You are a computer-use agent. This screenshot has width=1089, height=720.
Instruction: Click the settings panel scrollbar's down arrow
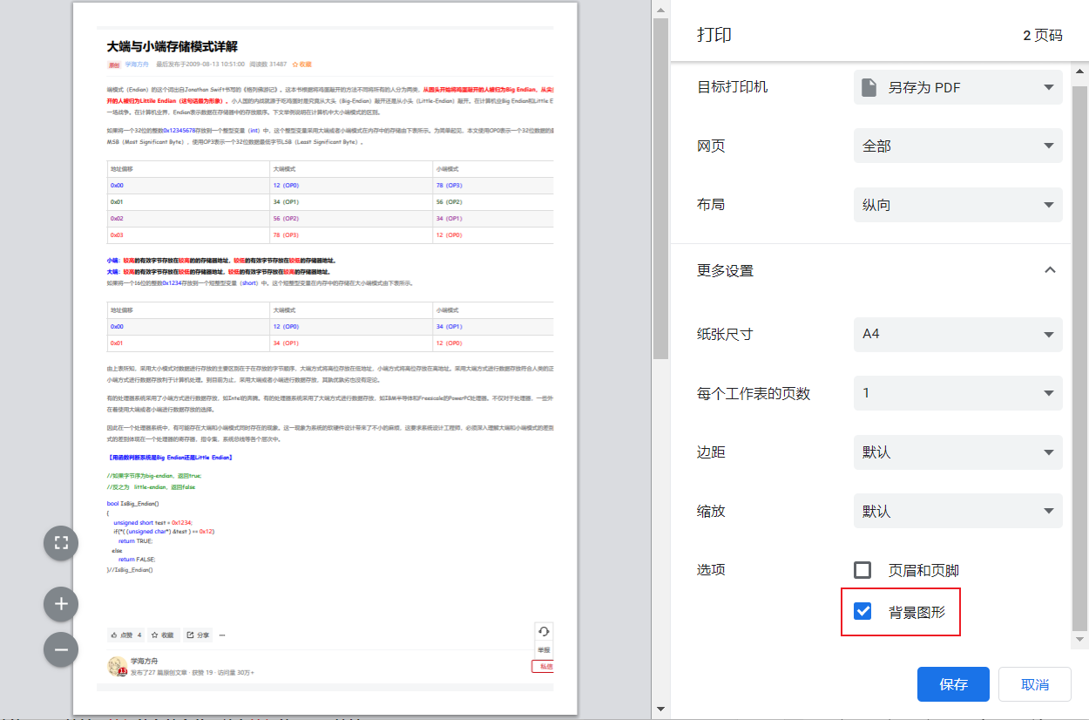[1080, 640]
